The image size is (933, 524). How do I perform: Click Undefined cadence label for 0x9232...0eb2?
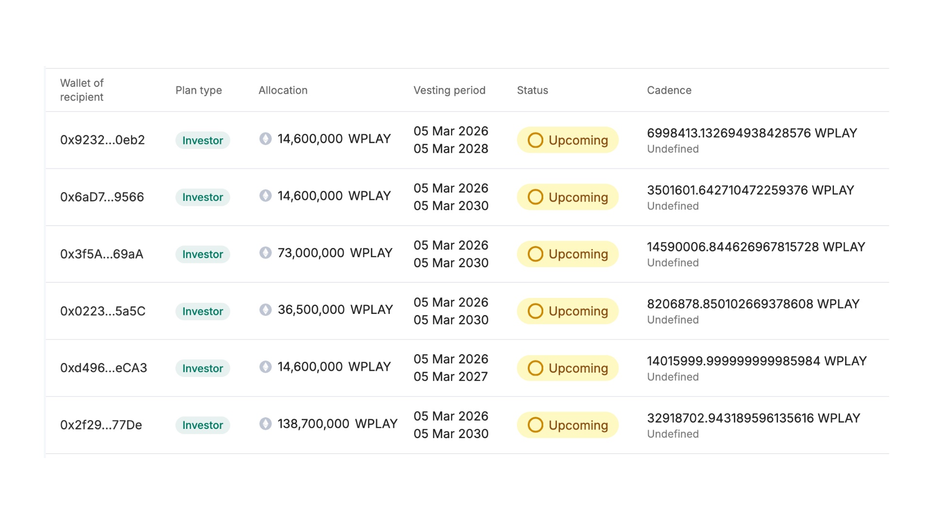pos(673,149)
